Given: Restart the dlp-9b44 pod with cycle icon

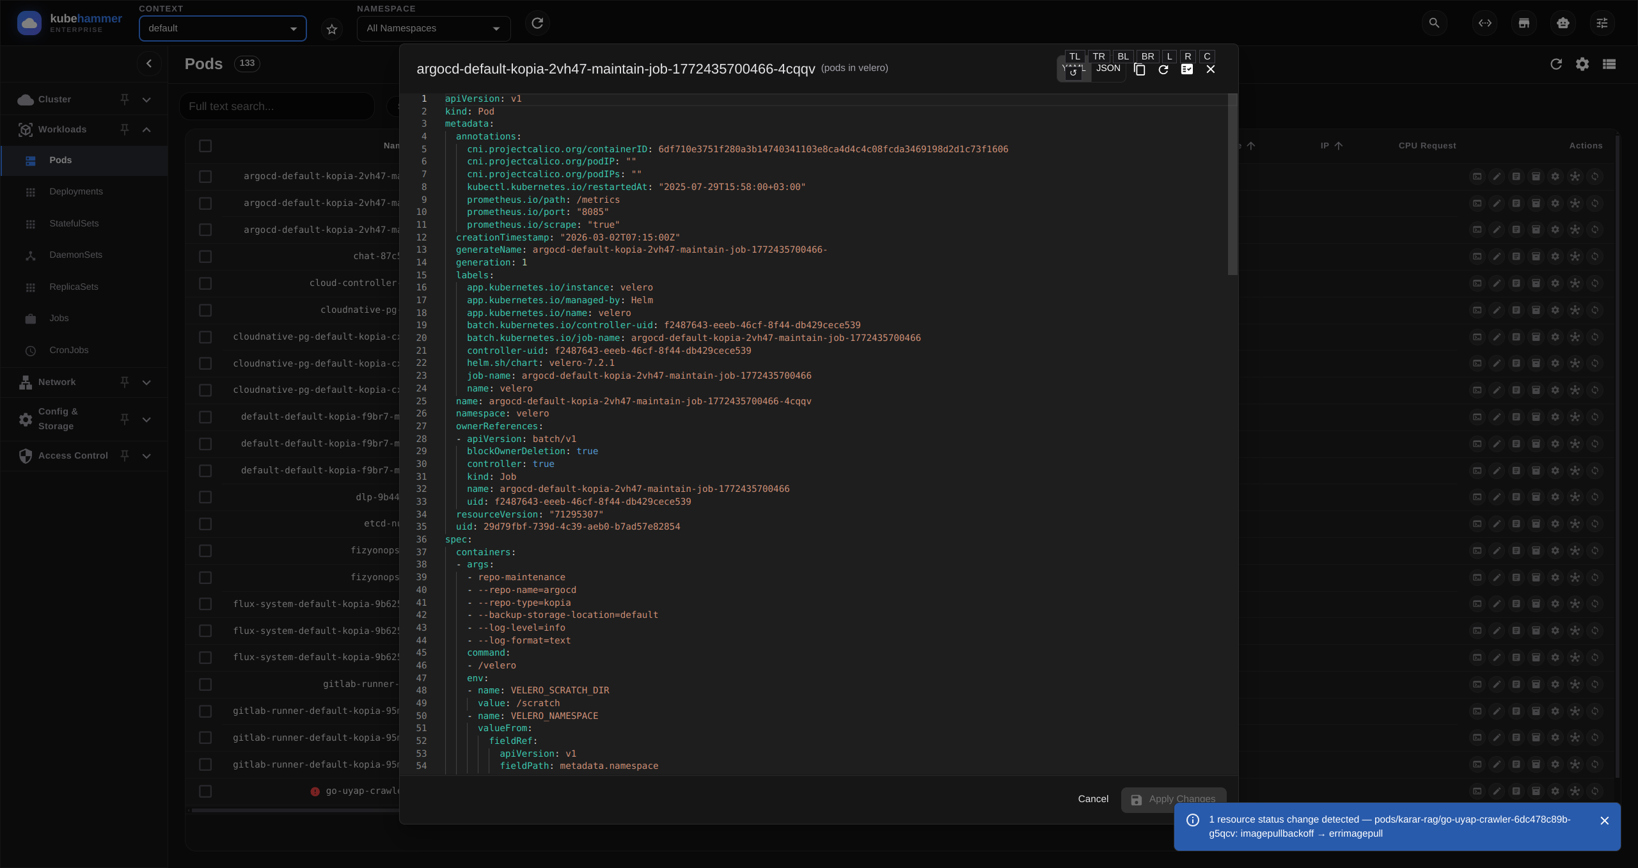Looking at the screenshot, I should [1595, 497].
